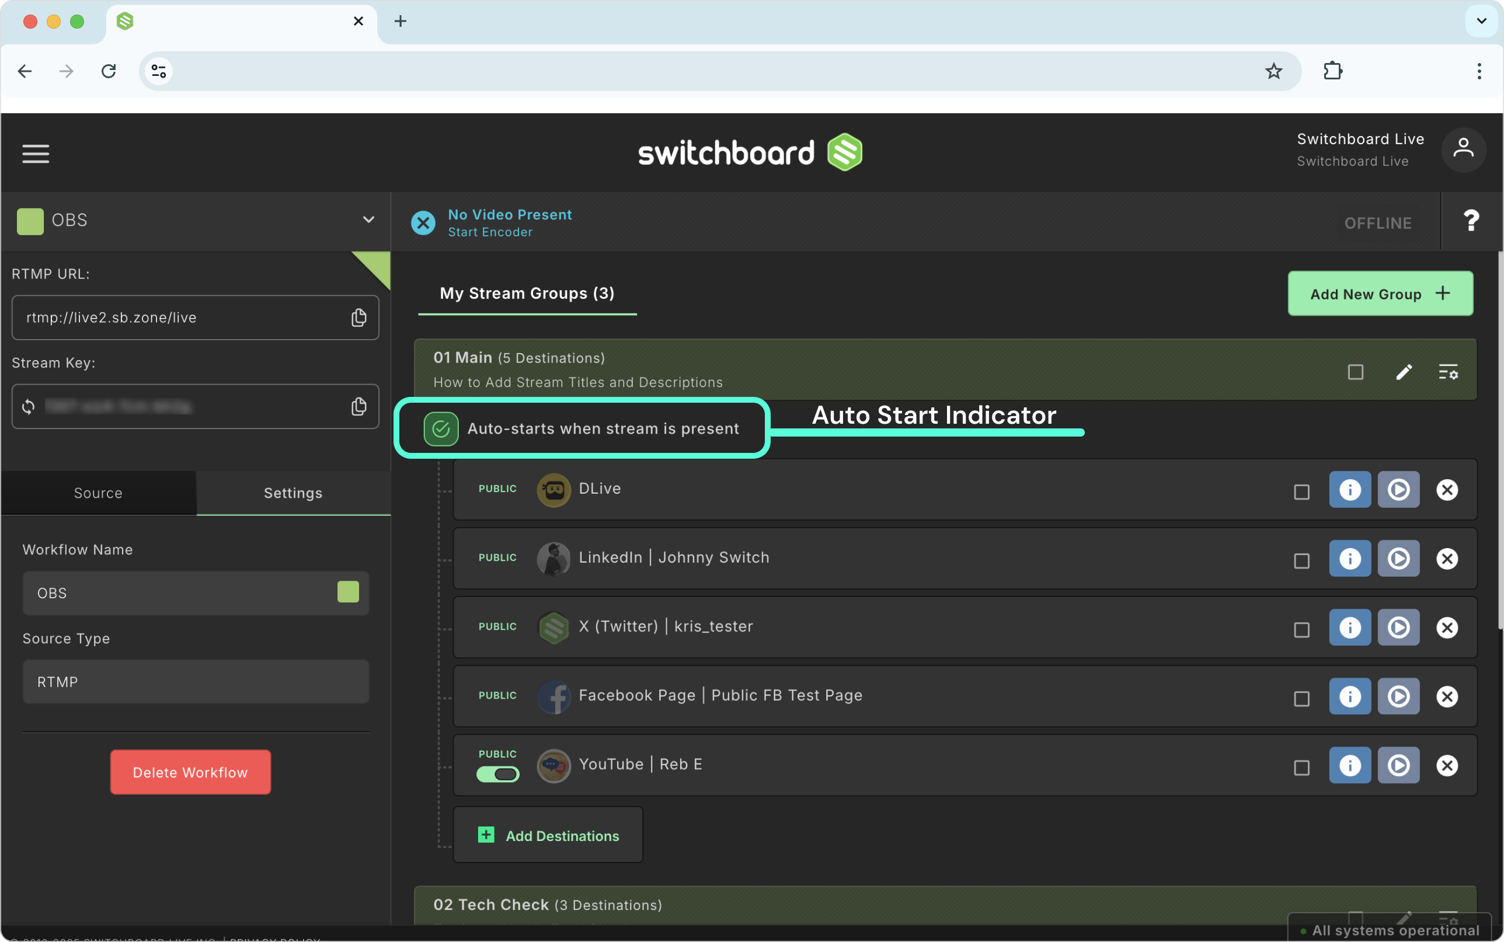The width and height of the screenshot is (1504, 942).
Task: Open the browser tab search chevron
Action: click(1482, 21)
